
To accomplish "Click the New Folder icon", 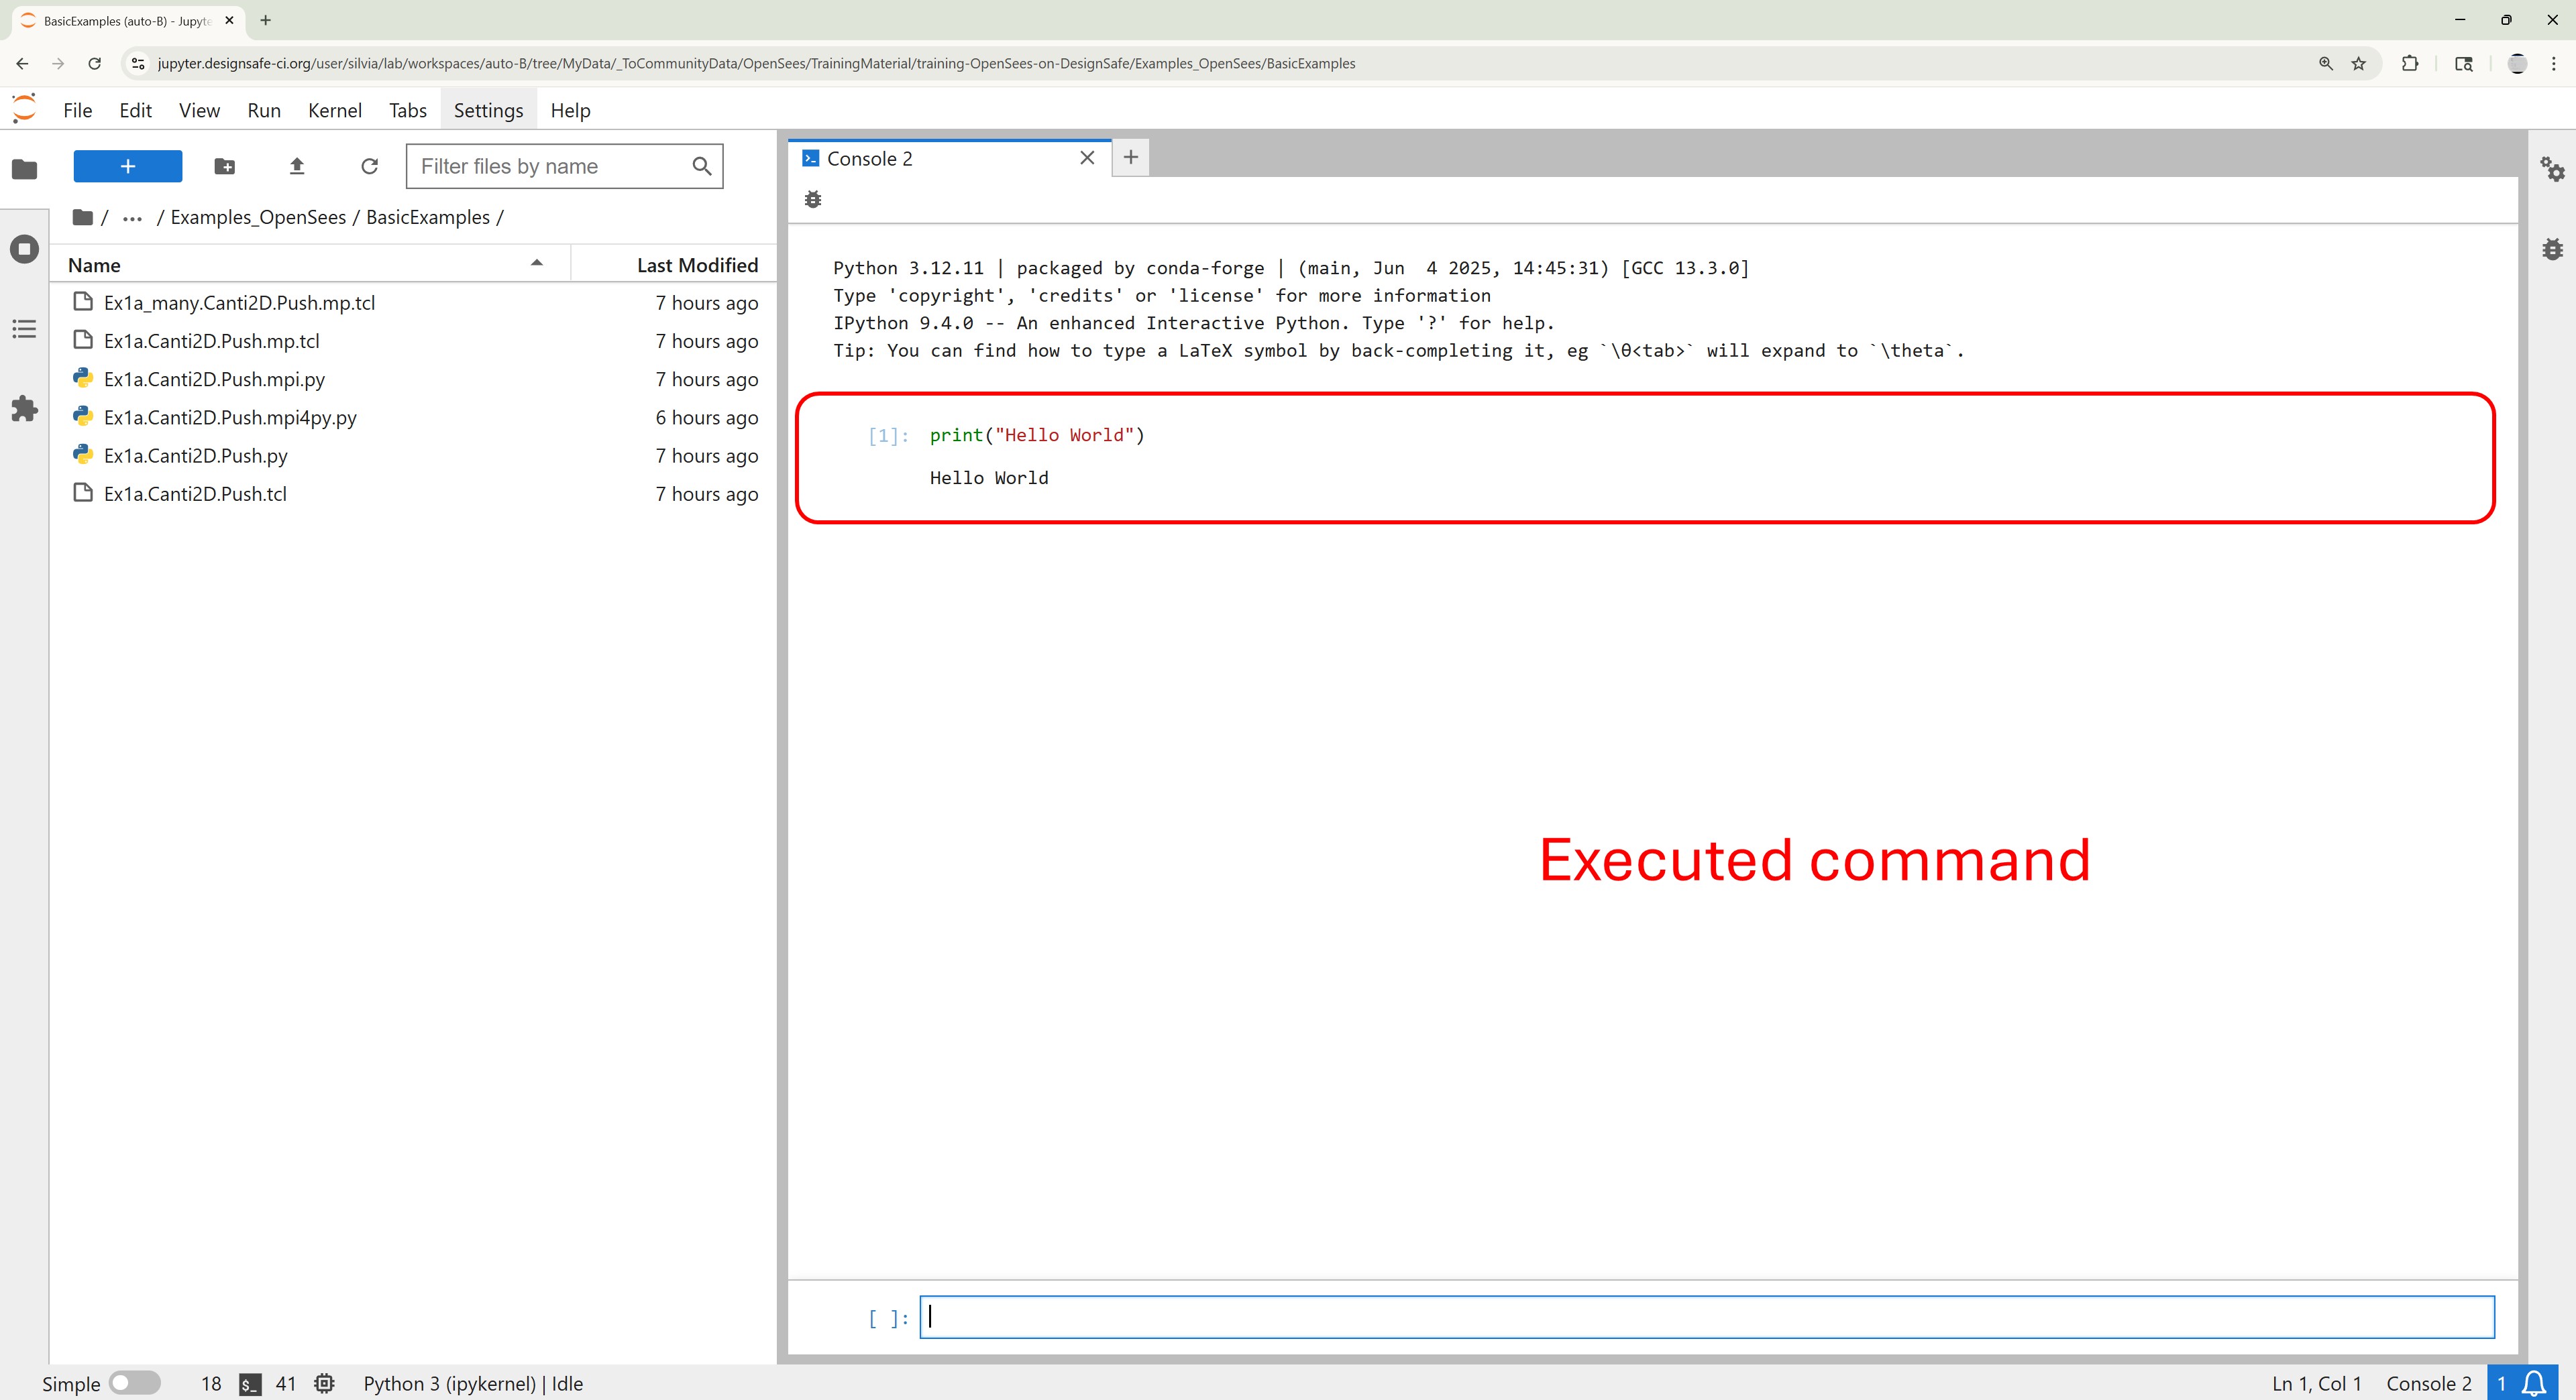I will [225, 166].
